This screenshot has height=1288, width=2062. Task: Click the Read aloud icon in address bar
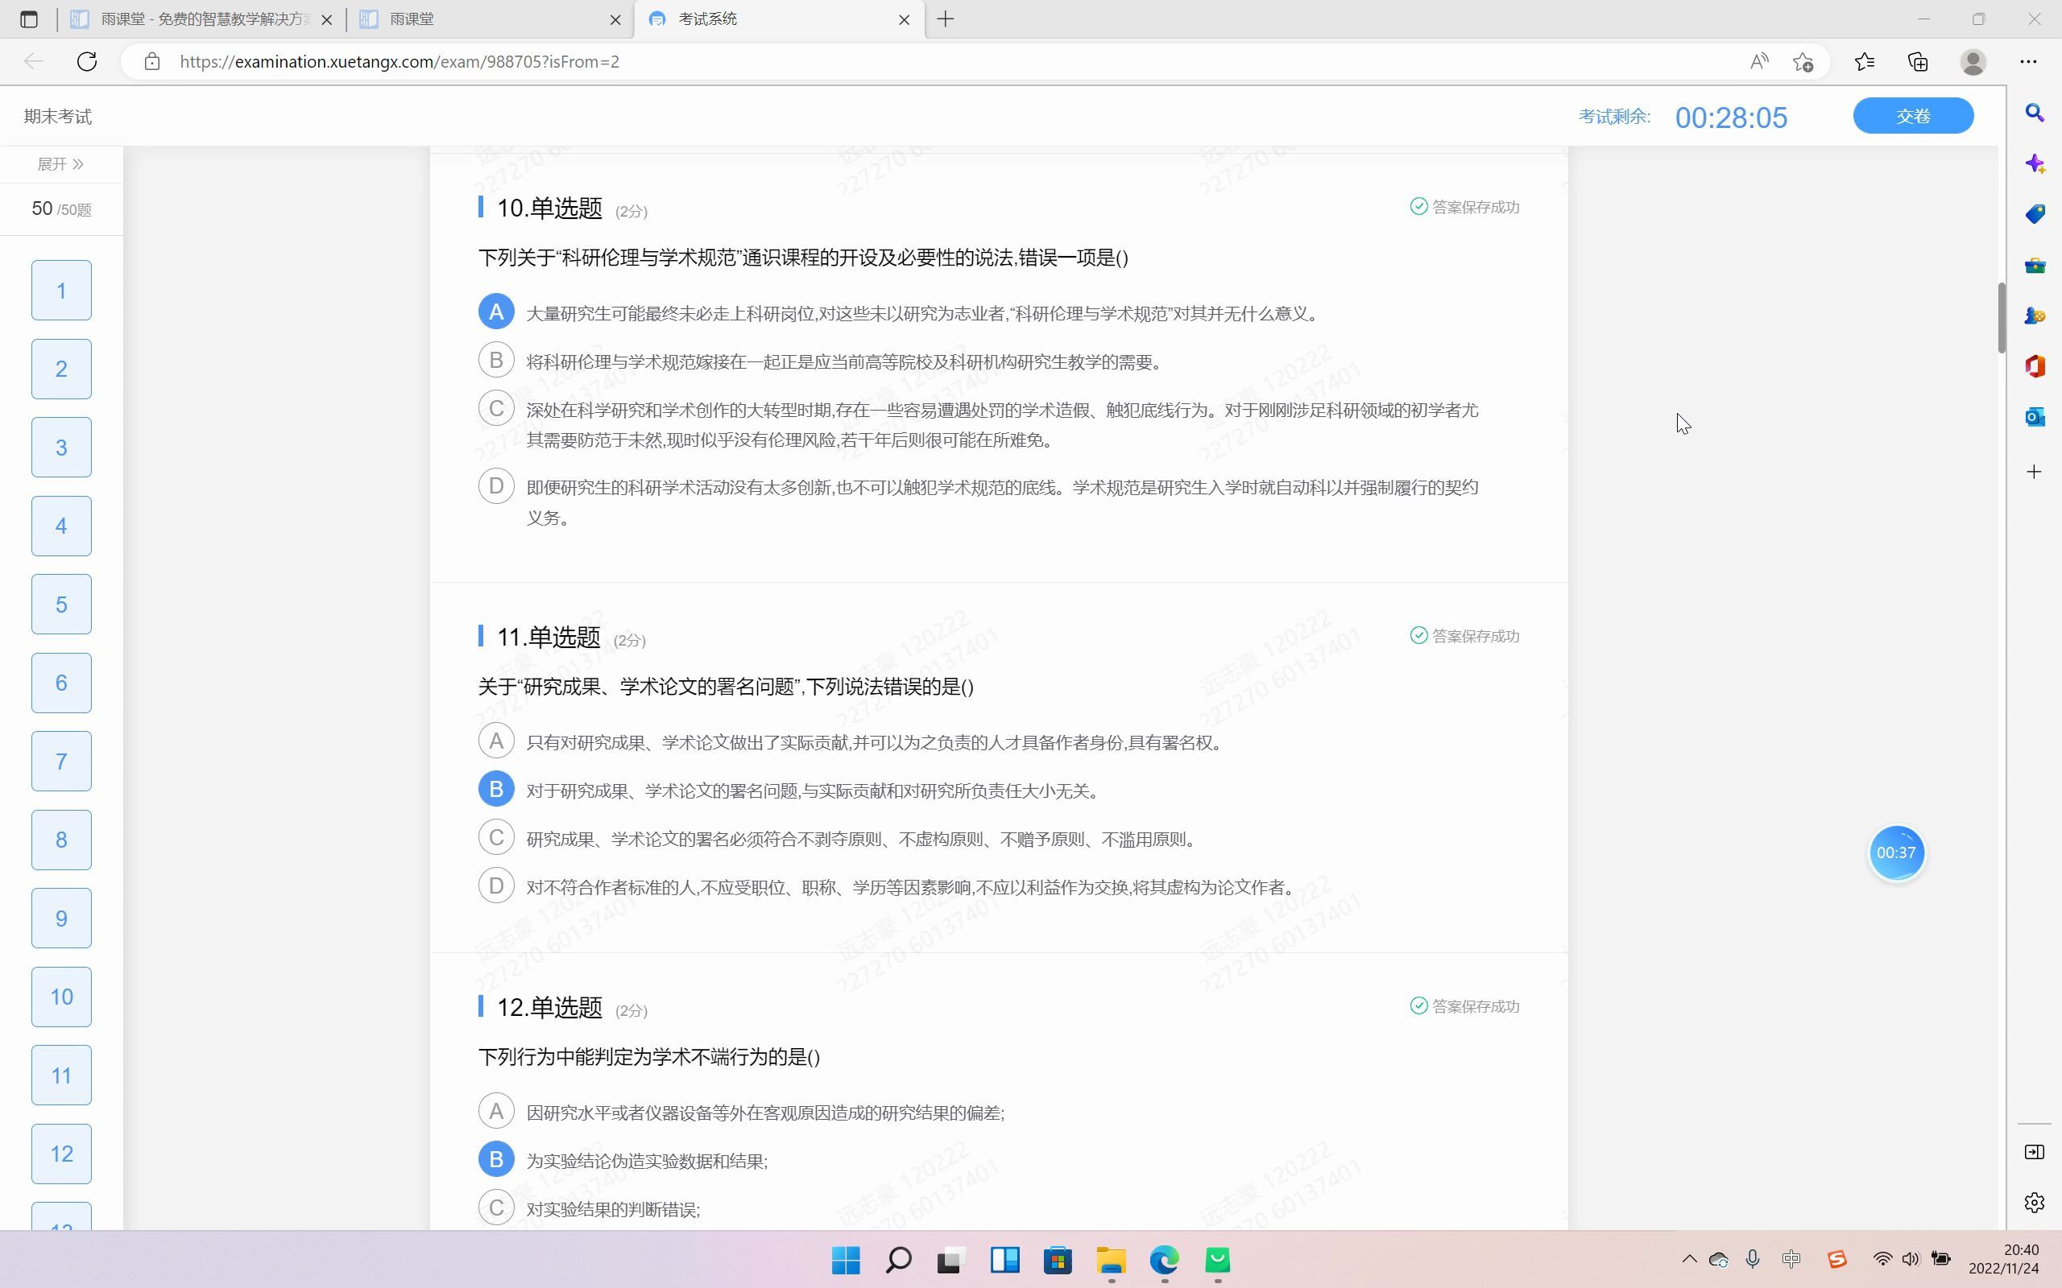point(1758,61)
